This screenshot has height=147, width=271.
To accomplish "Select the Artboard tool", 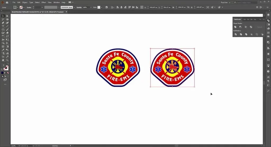I will (3, 57).
